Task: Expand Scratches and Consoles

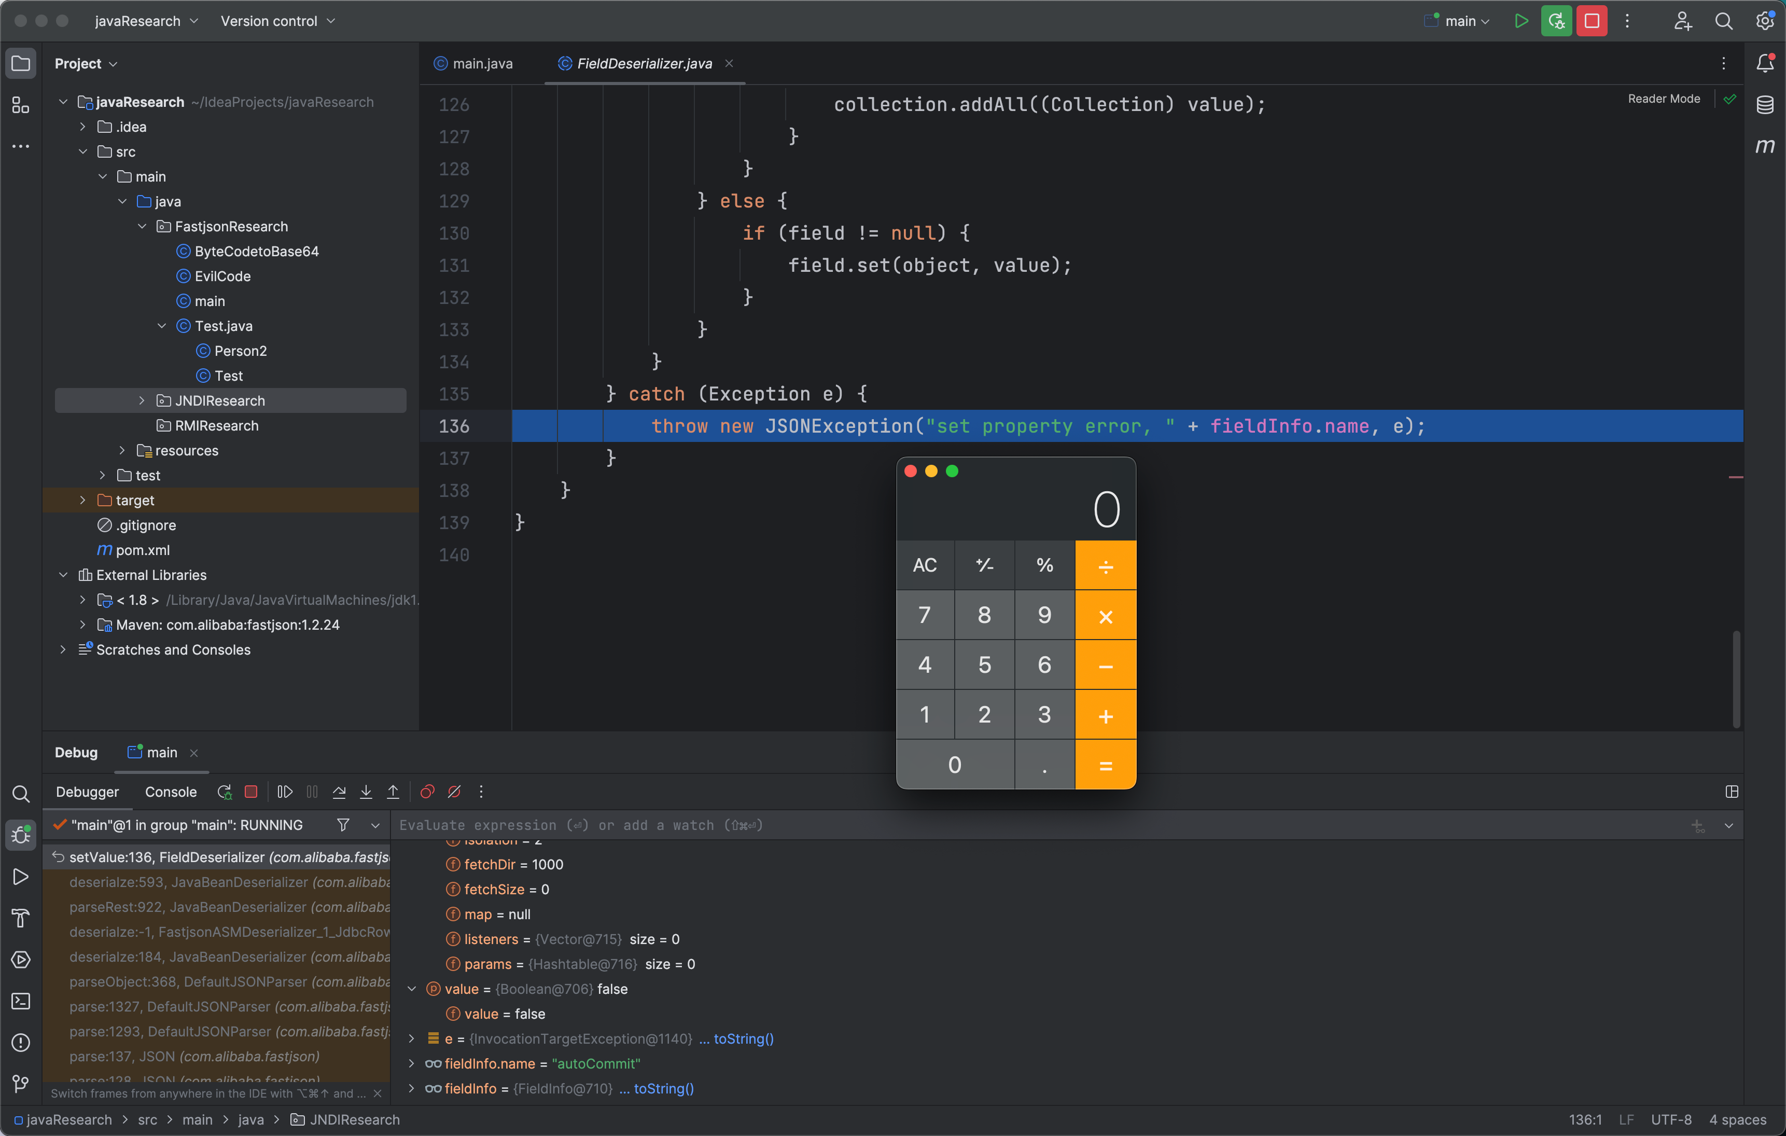Action: (x=63, y=649)
